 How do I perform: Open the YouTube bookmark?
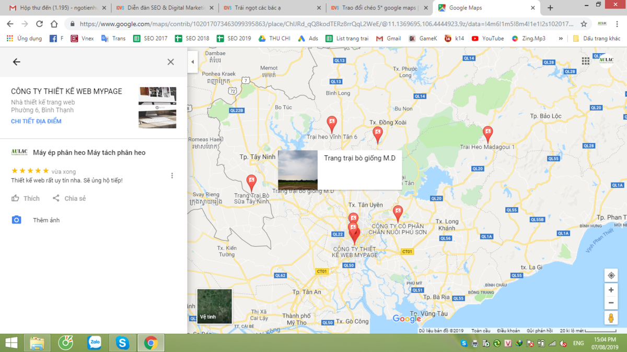point(487,39)
